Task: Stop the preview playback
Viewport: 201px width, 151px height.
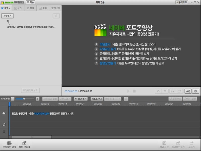Action: (x=134, y=91)
